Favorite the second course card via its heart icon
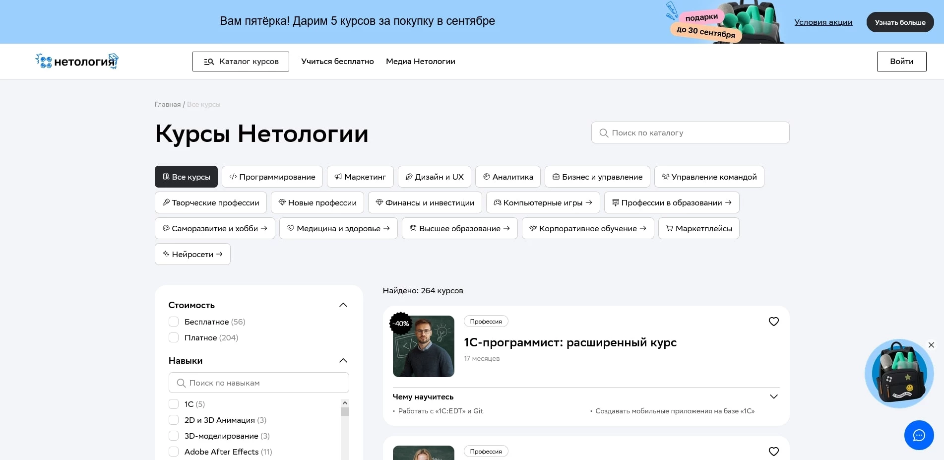Viewport: 944px width, 460px height. pyautogui.click(x=773, y=452)
